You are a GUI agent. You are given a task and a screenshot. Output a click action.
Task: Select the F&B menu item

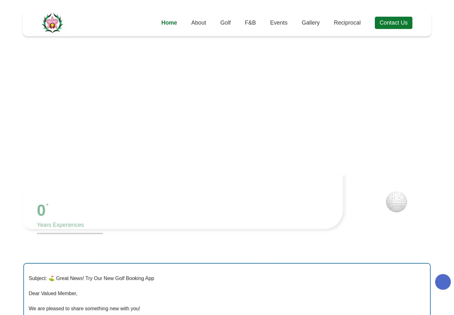[250, 23]
